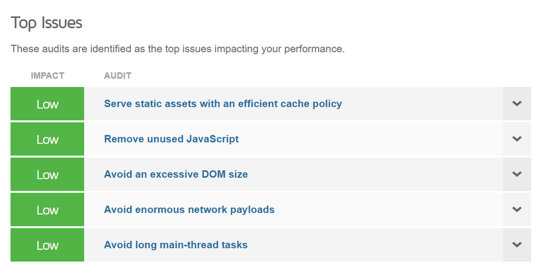545x273 pixels.
Task: Click the Low badge beside enormous network payloads
Action: (x=47, y=210)
